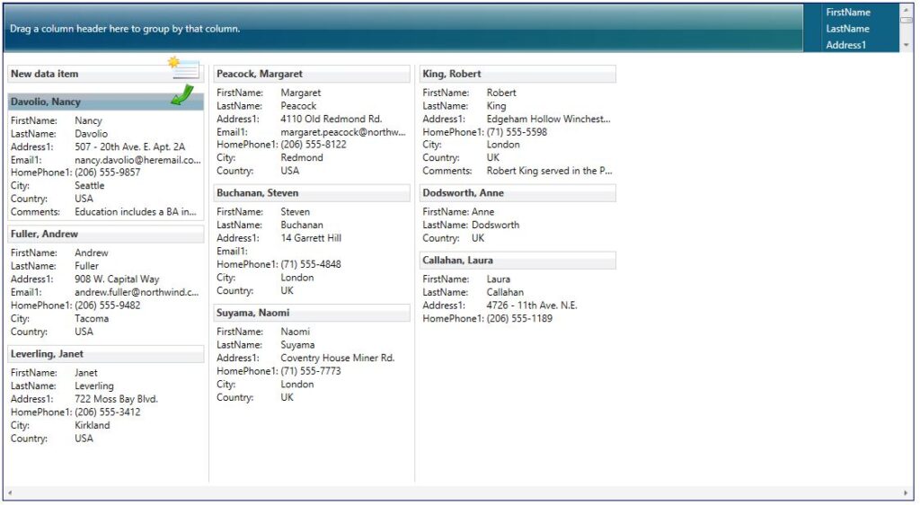Select the Callahan, Laura card header
This screenshot has height=505, width=920.
(x=517, y=261)
